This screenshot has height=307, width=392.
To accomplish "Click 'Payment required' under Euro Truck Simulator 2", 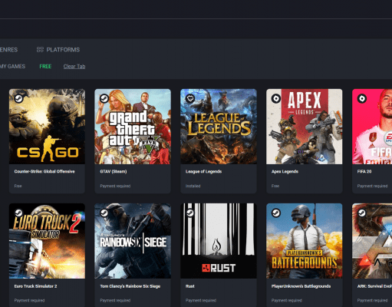I will coord(29,300).
